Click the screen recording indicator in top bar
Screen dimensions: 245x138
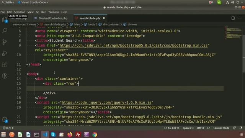[211, 2]
